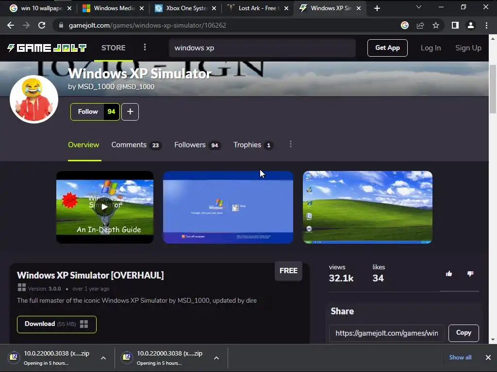The image size is (497, 372).
Task: Click the scrollbar up arrow
Action: point(493,39)
